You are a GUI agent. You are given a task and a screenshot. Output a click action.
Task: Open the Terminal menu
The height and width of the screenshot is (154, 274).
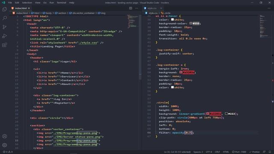pos(61,3)
